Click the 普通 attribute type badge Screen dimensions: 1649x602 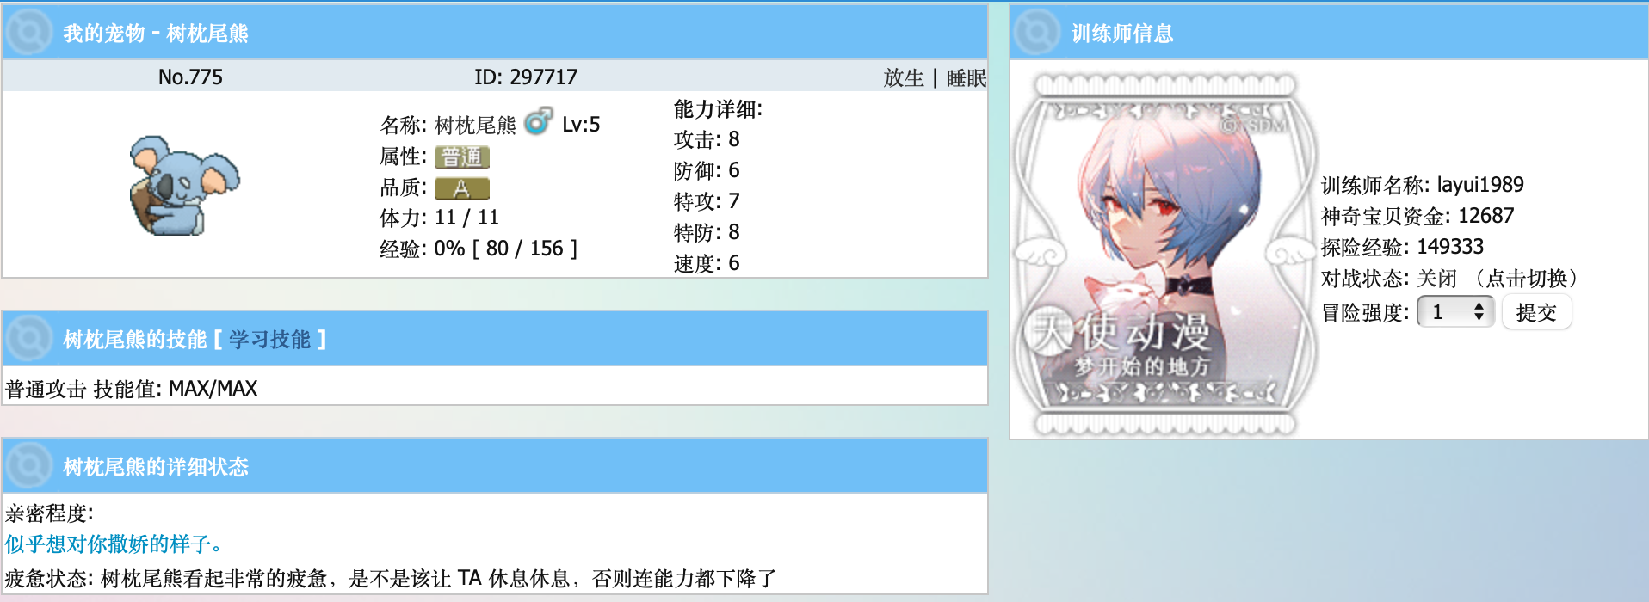(462, 157)
